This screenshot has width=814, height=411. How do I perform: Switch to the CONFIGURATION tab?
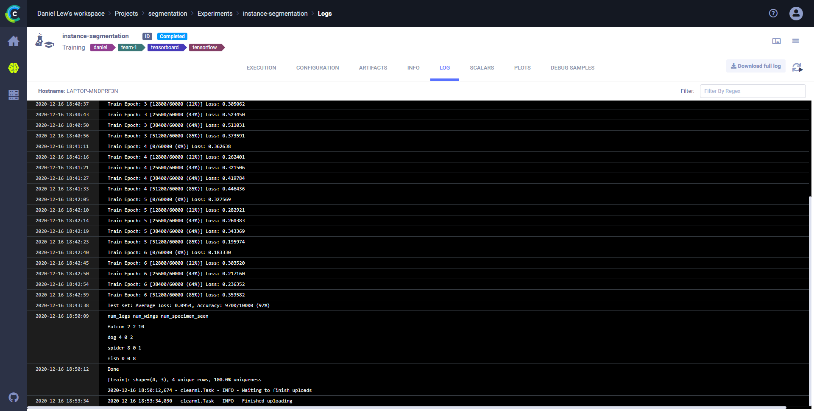coord(317,68)
